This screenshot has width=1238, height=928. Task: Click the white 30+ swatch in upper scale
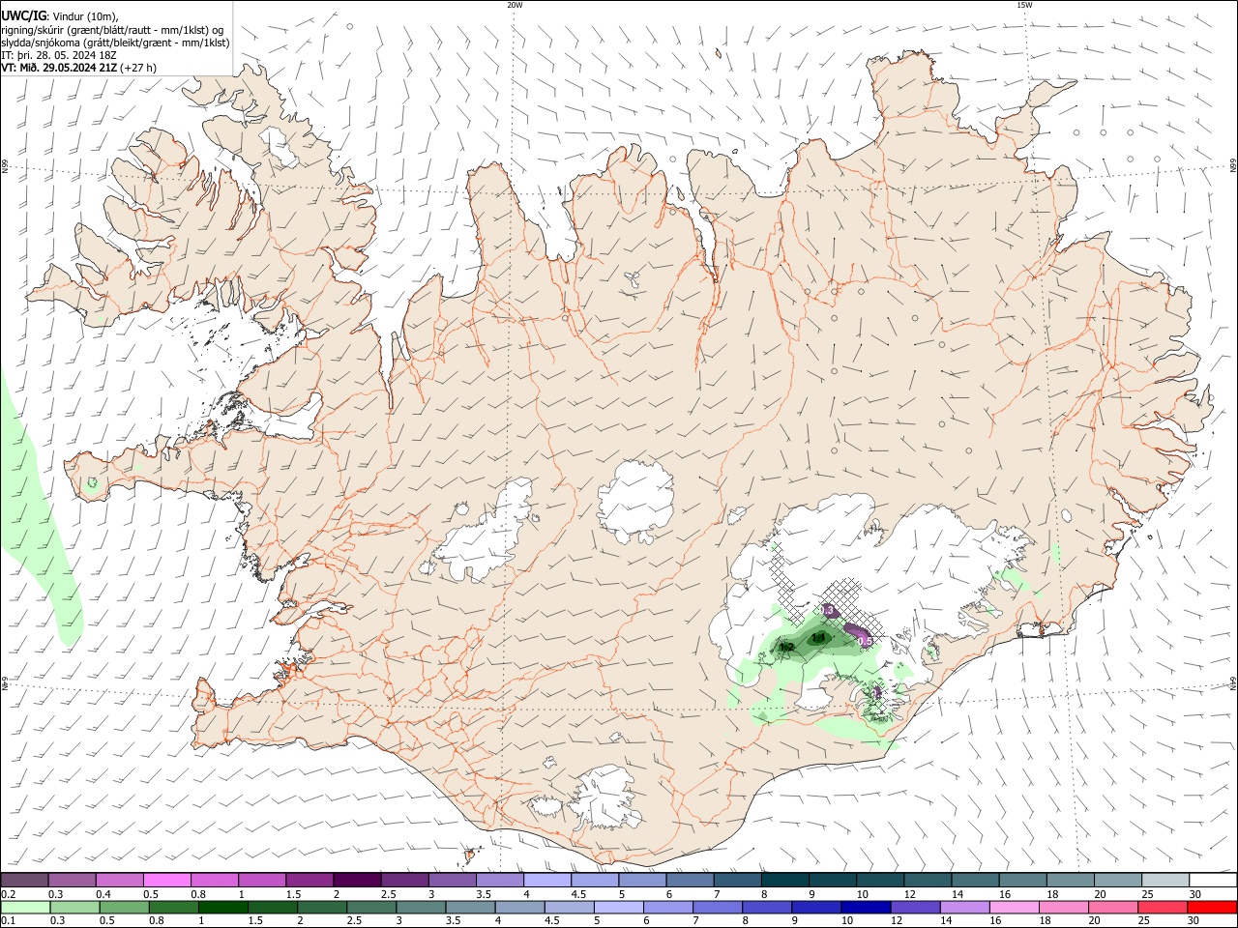click(x=1213, y=880)
